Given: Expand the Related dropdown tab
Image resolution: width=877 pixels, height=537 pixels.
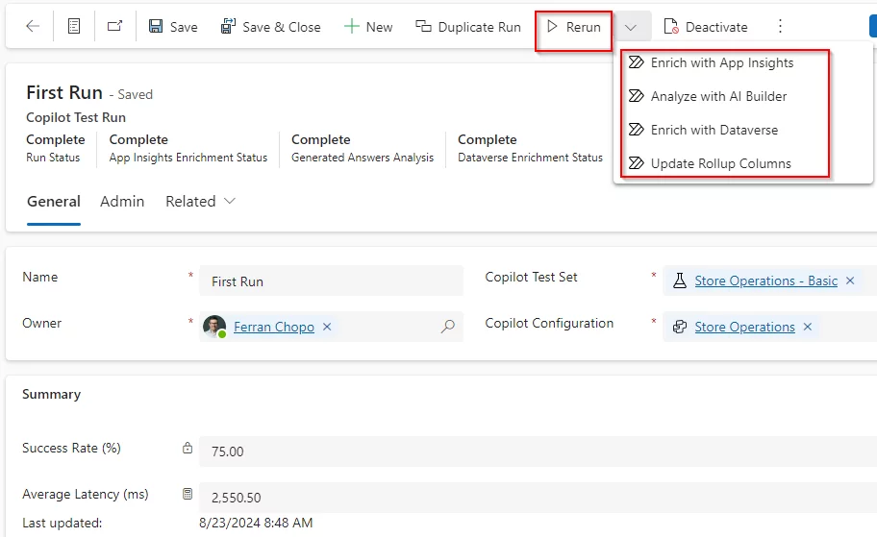Looking at the screenshot, I should click(200, 201).
